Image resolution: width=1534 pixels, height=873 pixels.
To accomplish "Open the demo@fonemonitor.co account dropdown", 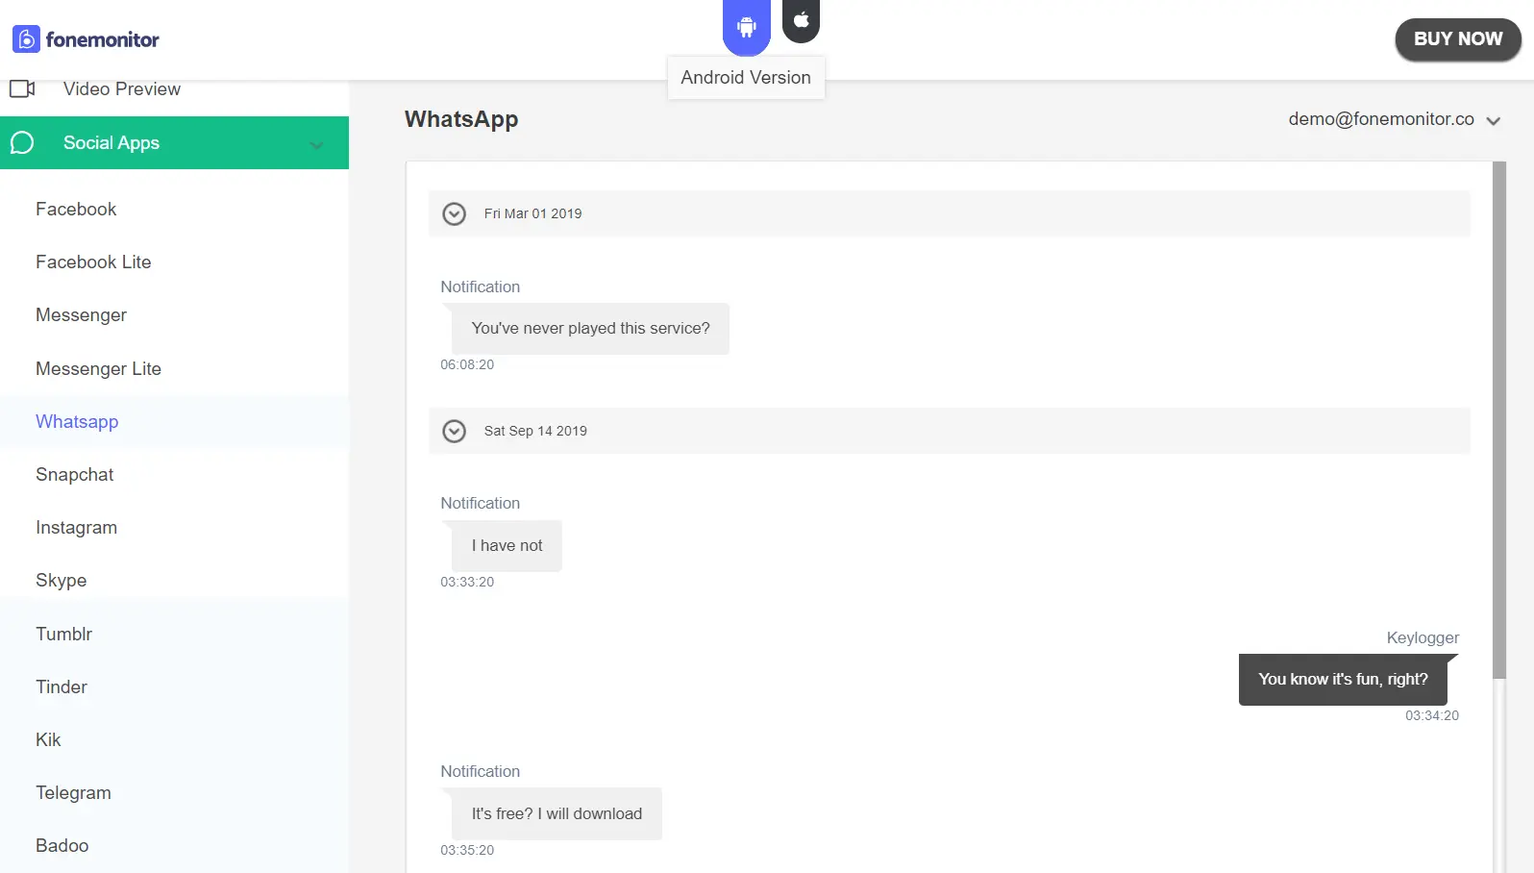I will (1394, 119).
